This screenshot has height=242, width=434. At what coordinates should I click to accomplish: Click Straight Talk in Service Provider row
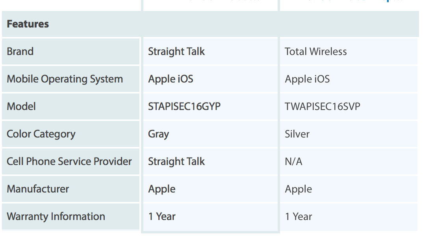(x=176, y=161)
